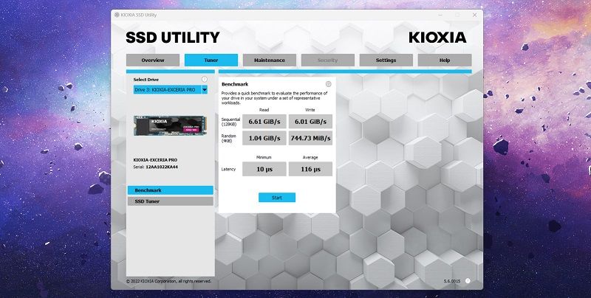Close the KIOXIA SSD Utility window

click(x=474, y=15)
